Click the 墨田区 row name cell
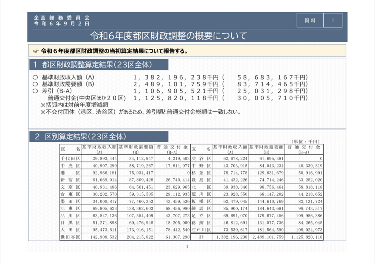 tap(70, 202)
